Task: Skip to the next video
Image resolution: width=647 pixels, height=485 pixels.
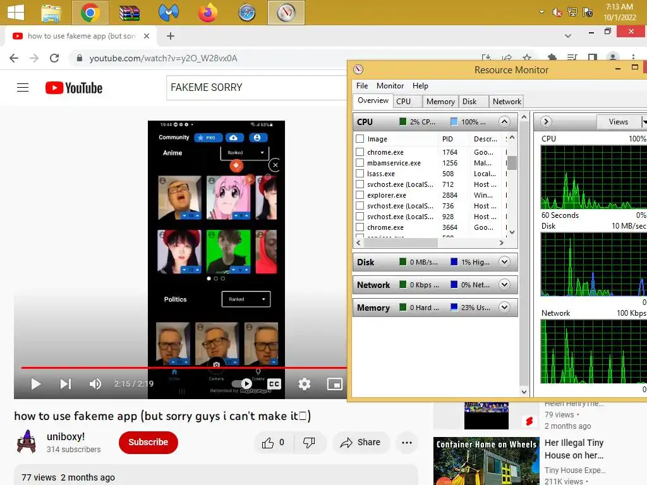Action: click(x=66, y=384)
